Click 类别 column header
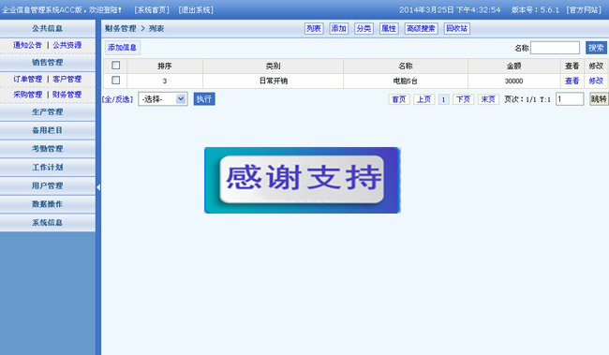Viewport: 609px width, 355px height. point(273,66)
